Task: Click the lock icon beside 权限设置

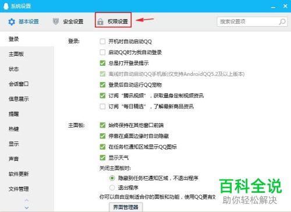Action: (100, 22)
